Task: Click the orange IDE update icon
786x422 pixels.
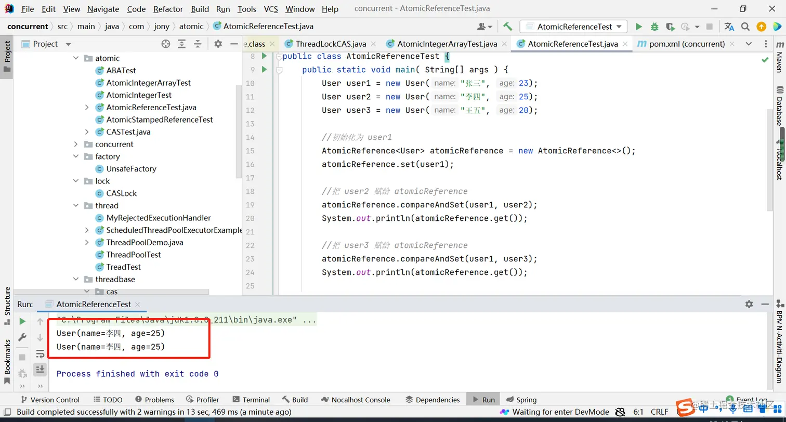Action: pos(762,27)
